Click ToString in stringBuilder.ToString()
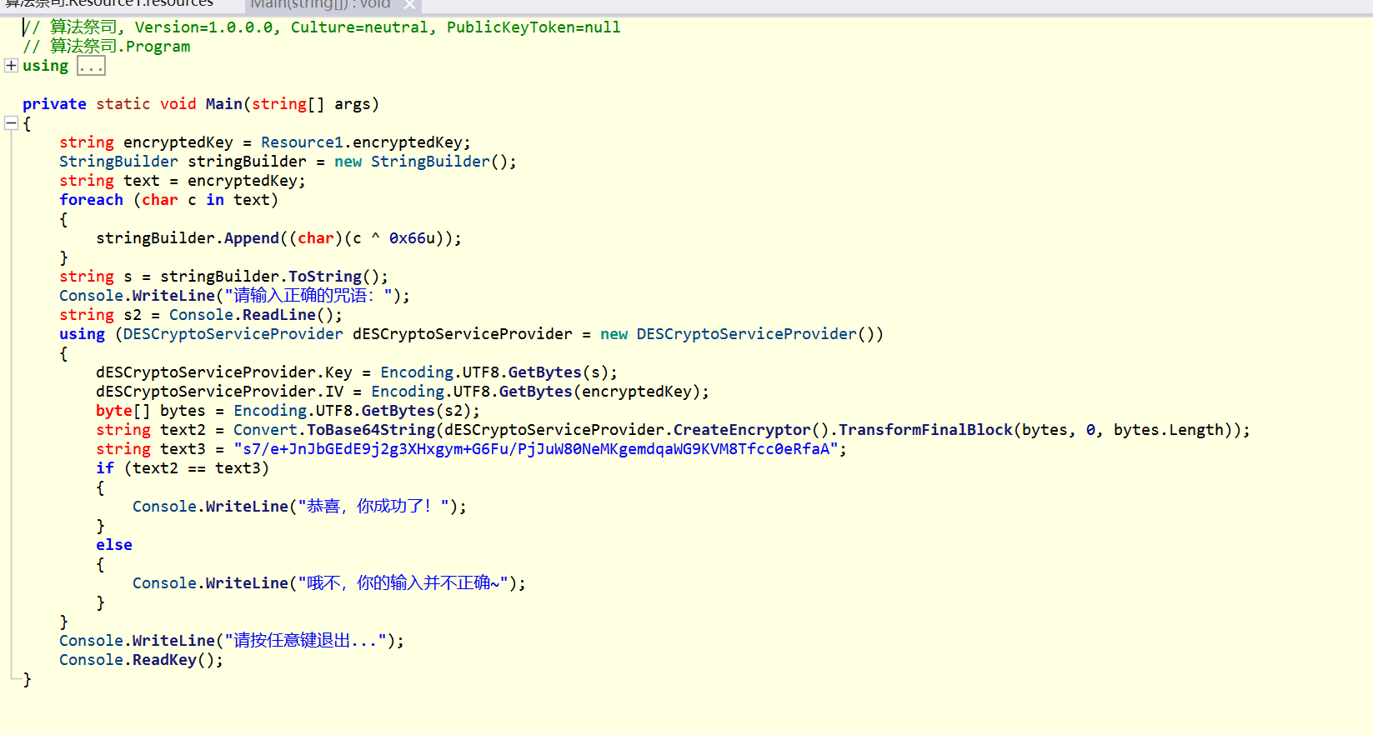This screenshot has height=735, width=1373. [324, 277]
